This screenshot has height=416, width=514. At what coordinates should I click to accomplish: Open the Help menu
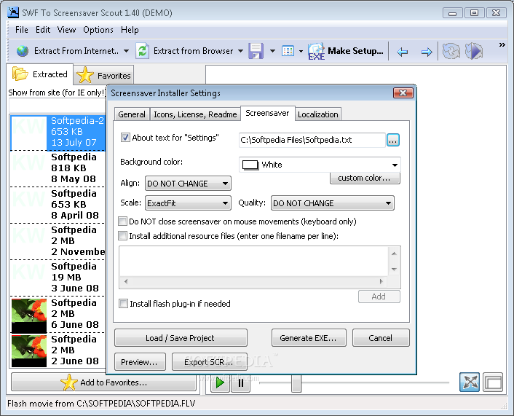click(x=130, y=30)
